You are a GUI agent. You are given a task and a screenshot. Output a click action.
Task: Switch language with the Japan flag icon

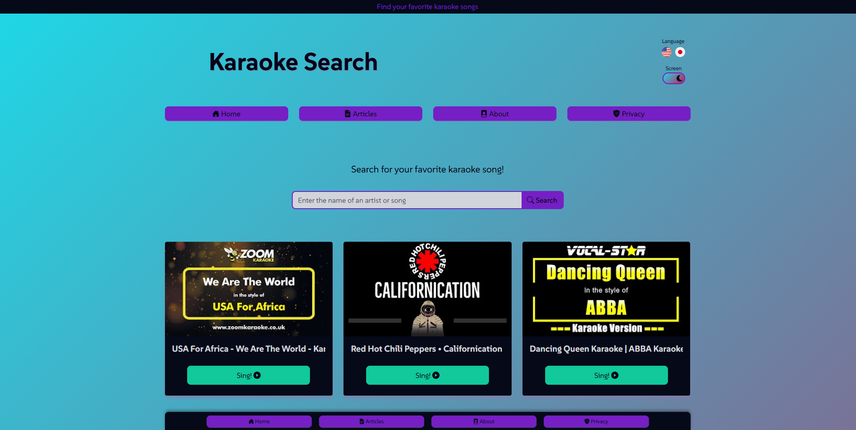point(680,52)
